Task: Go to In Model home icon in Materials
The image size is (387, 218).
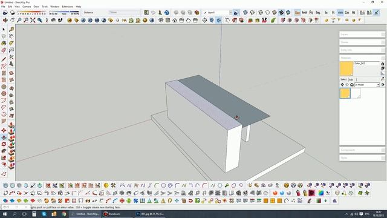Action: point(352,85)
